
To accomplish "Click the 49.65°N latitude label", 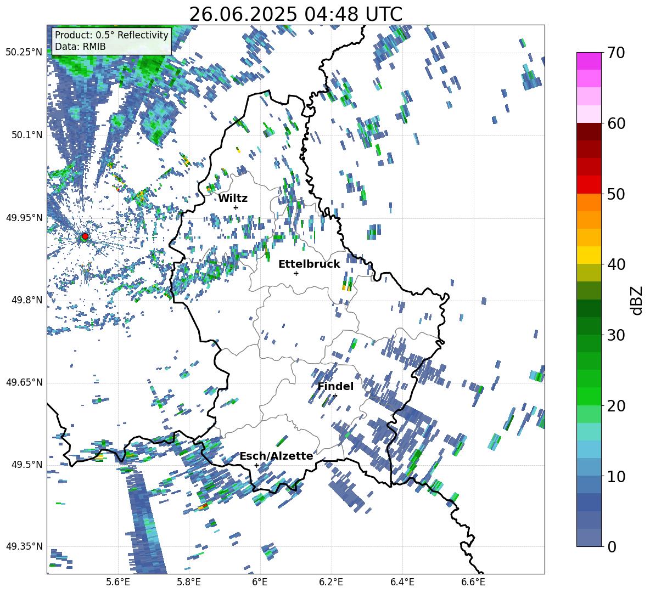I will 24,382.
